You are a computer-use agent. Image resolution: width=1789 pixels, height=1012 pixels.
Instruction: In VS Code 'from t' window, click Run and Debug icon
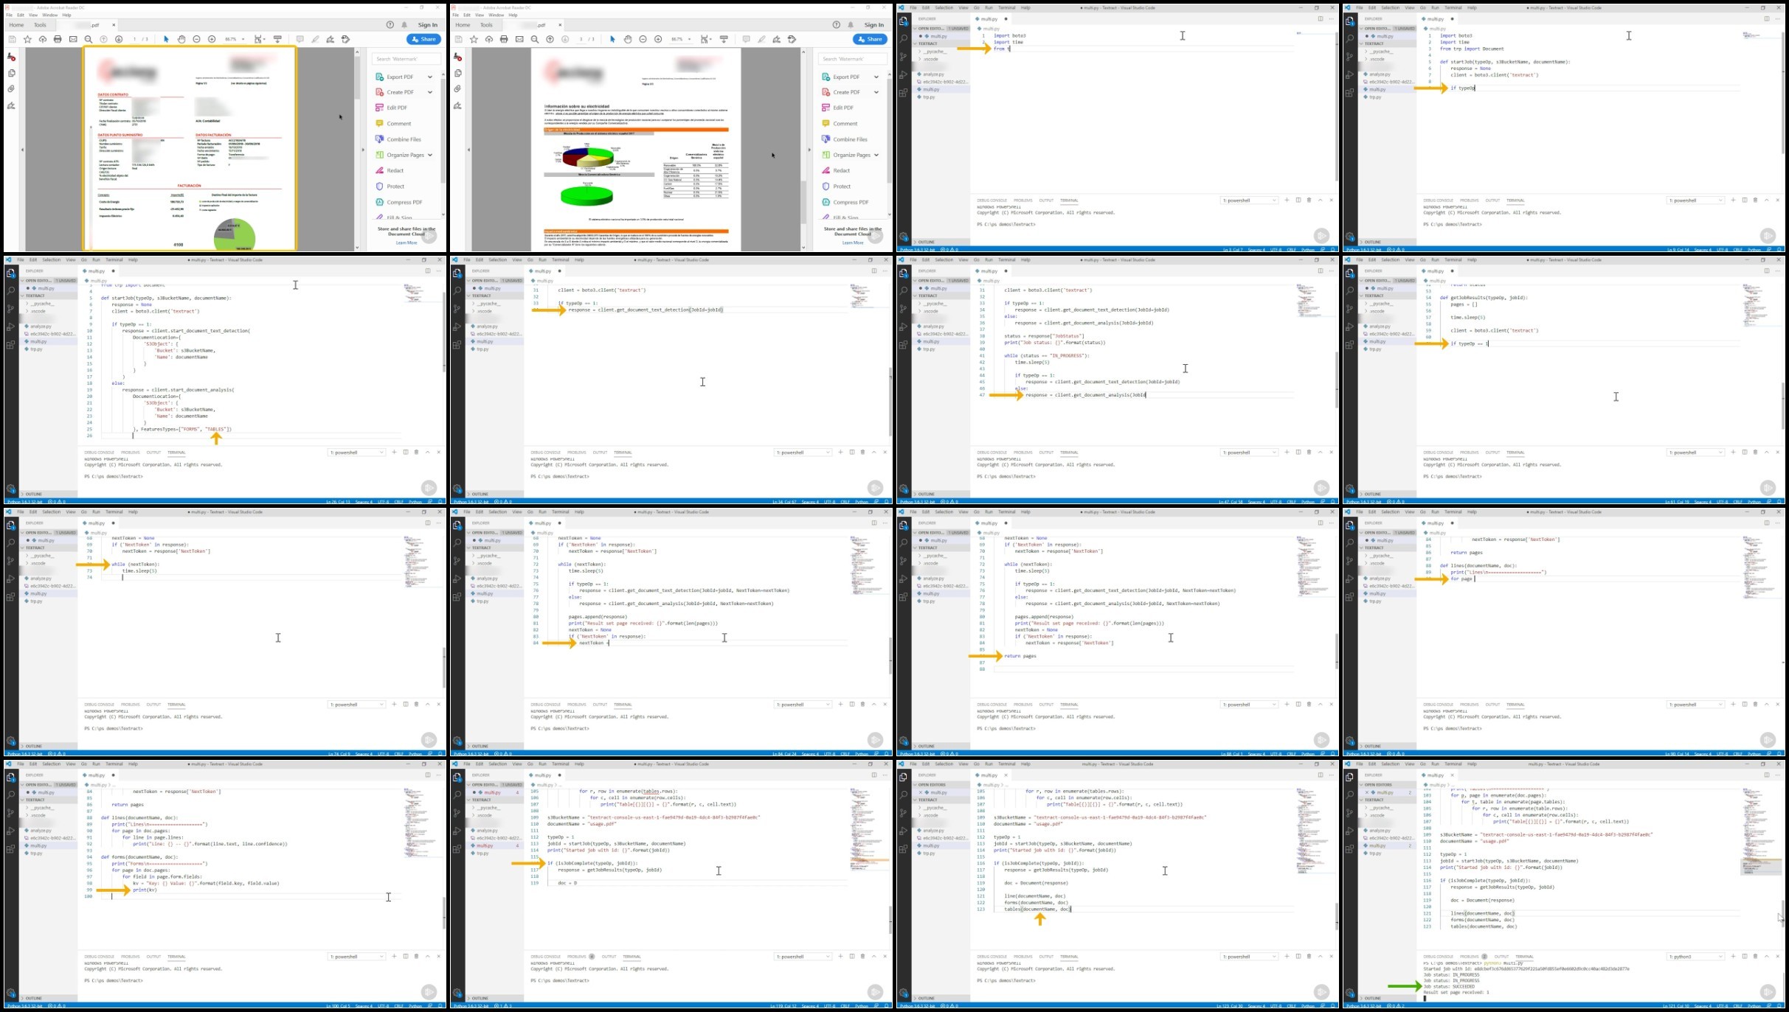coord(903,74)
